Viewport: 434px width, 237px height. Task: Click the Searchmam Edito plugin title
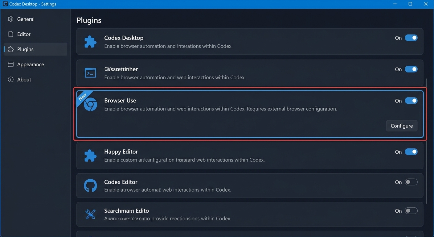[127, 211]
